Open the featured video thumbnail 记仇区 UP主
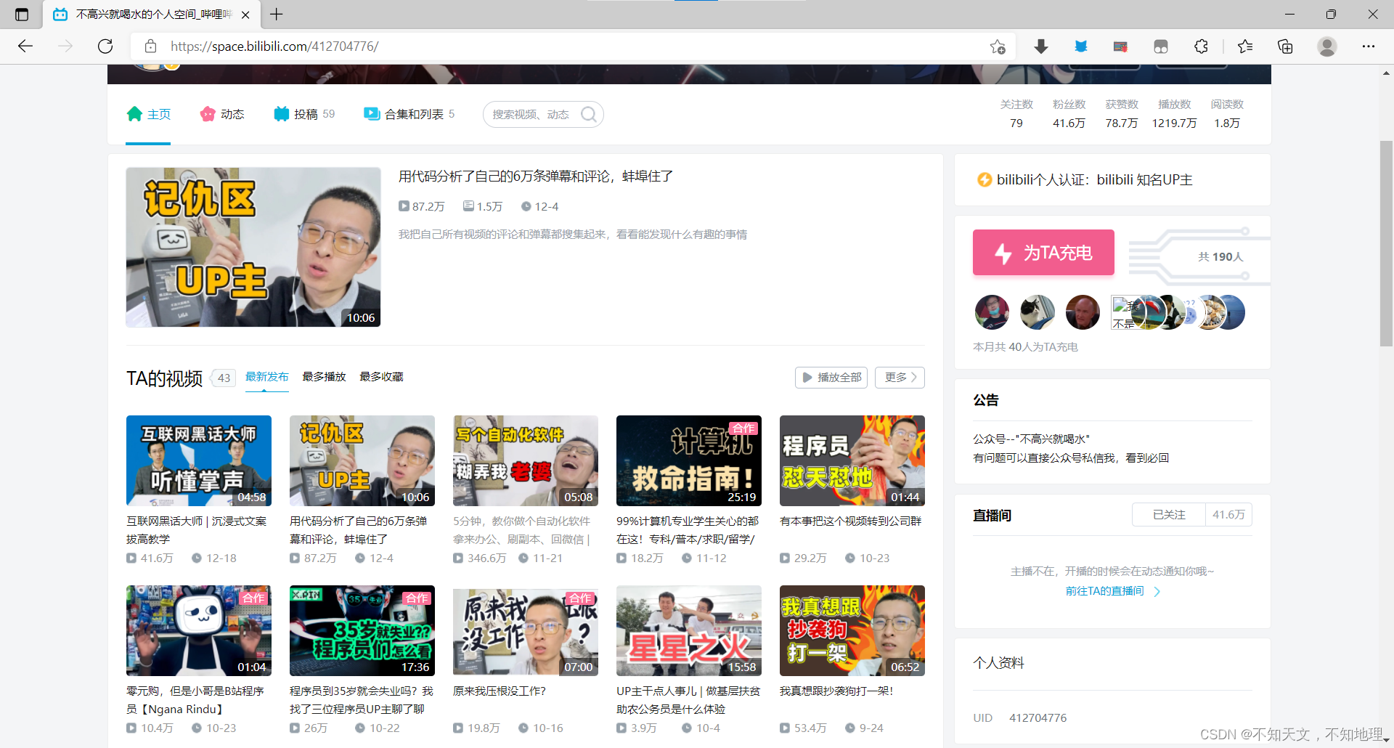Viewport: 1394px width, 748px height. coord(253,247)
